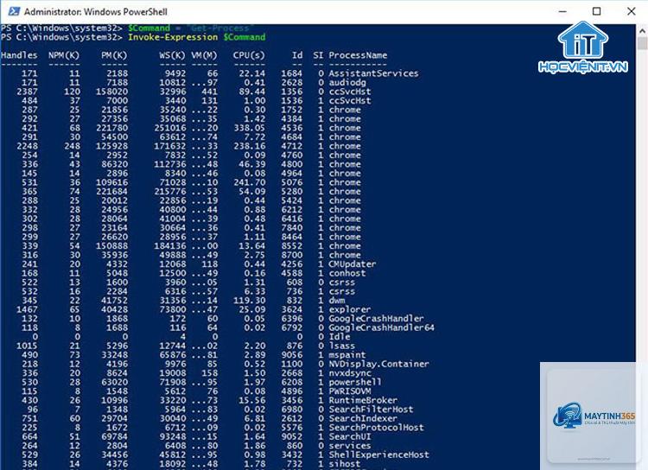The height and width of the screenshot is (470, 648).
Task: Select the NVDisplay.Container process name
Action: click(x=379, y=365)
